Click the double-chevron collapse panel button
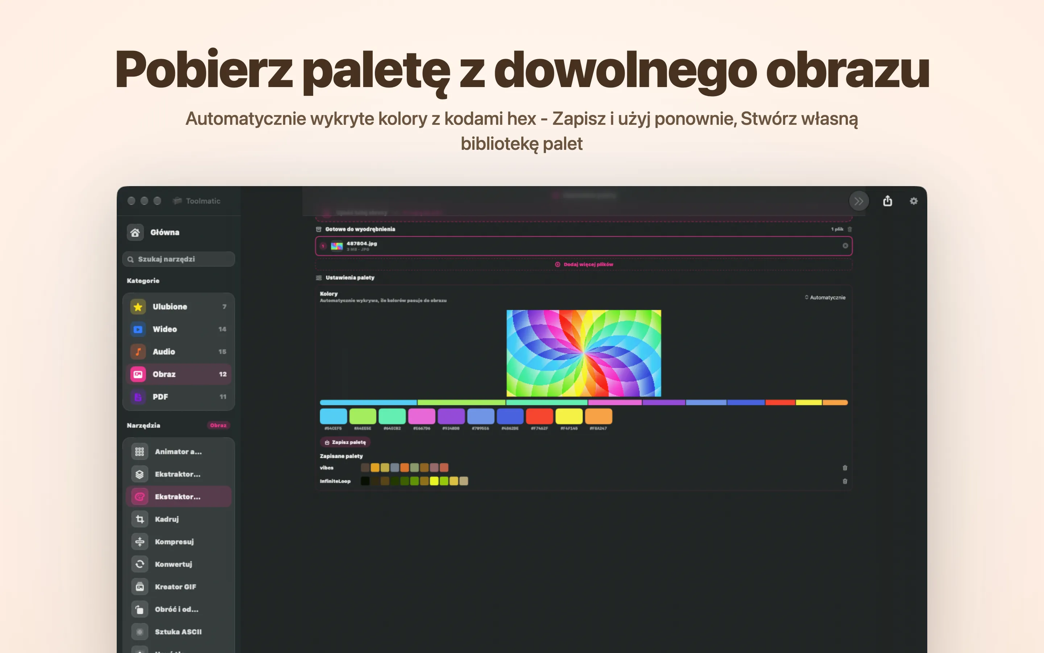1044x653 pixels. (858, 201)
